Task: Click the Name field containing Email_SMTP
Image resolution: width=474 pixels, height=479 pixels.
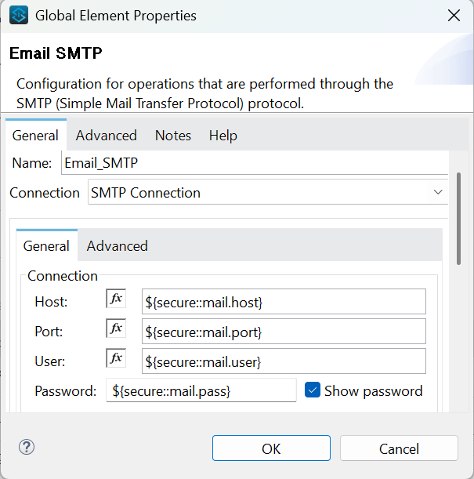Action: (x=254, y=163)
